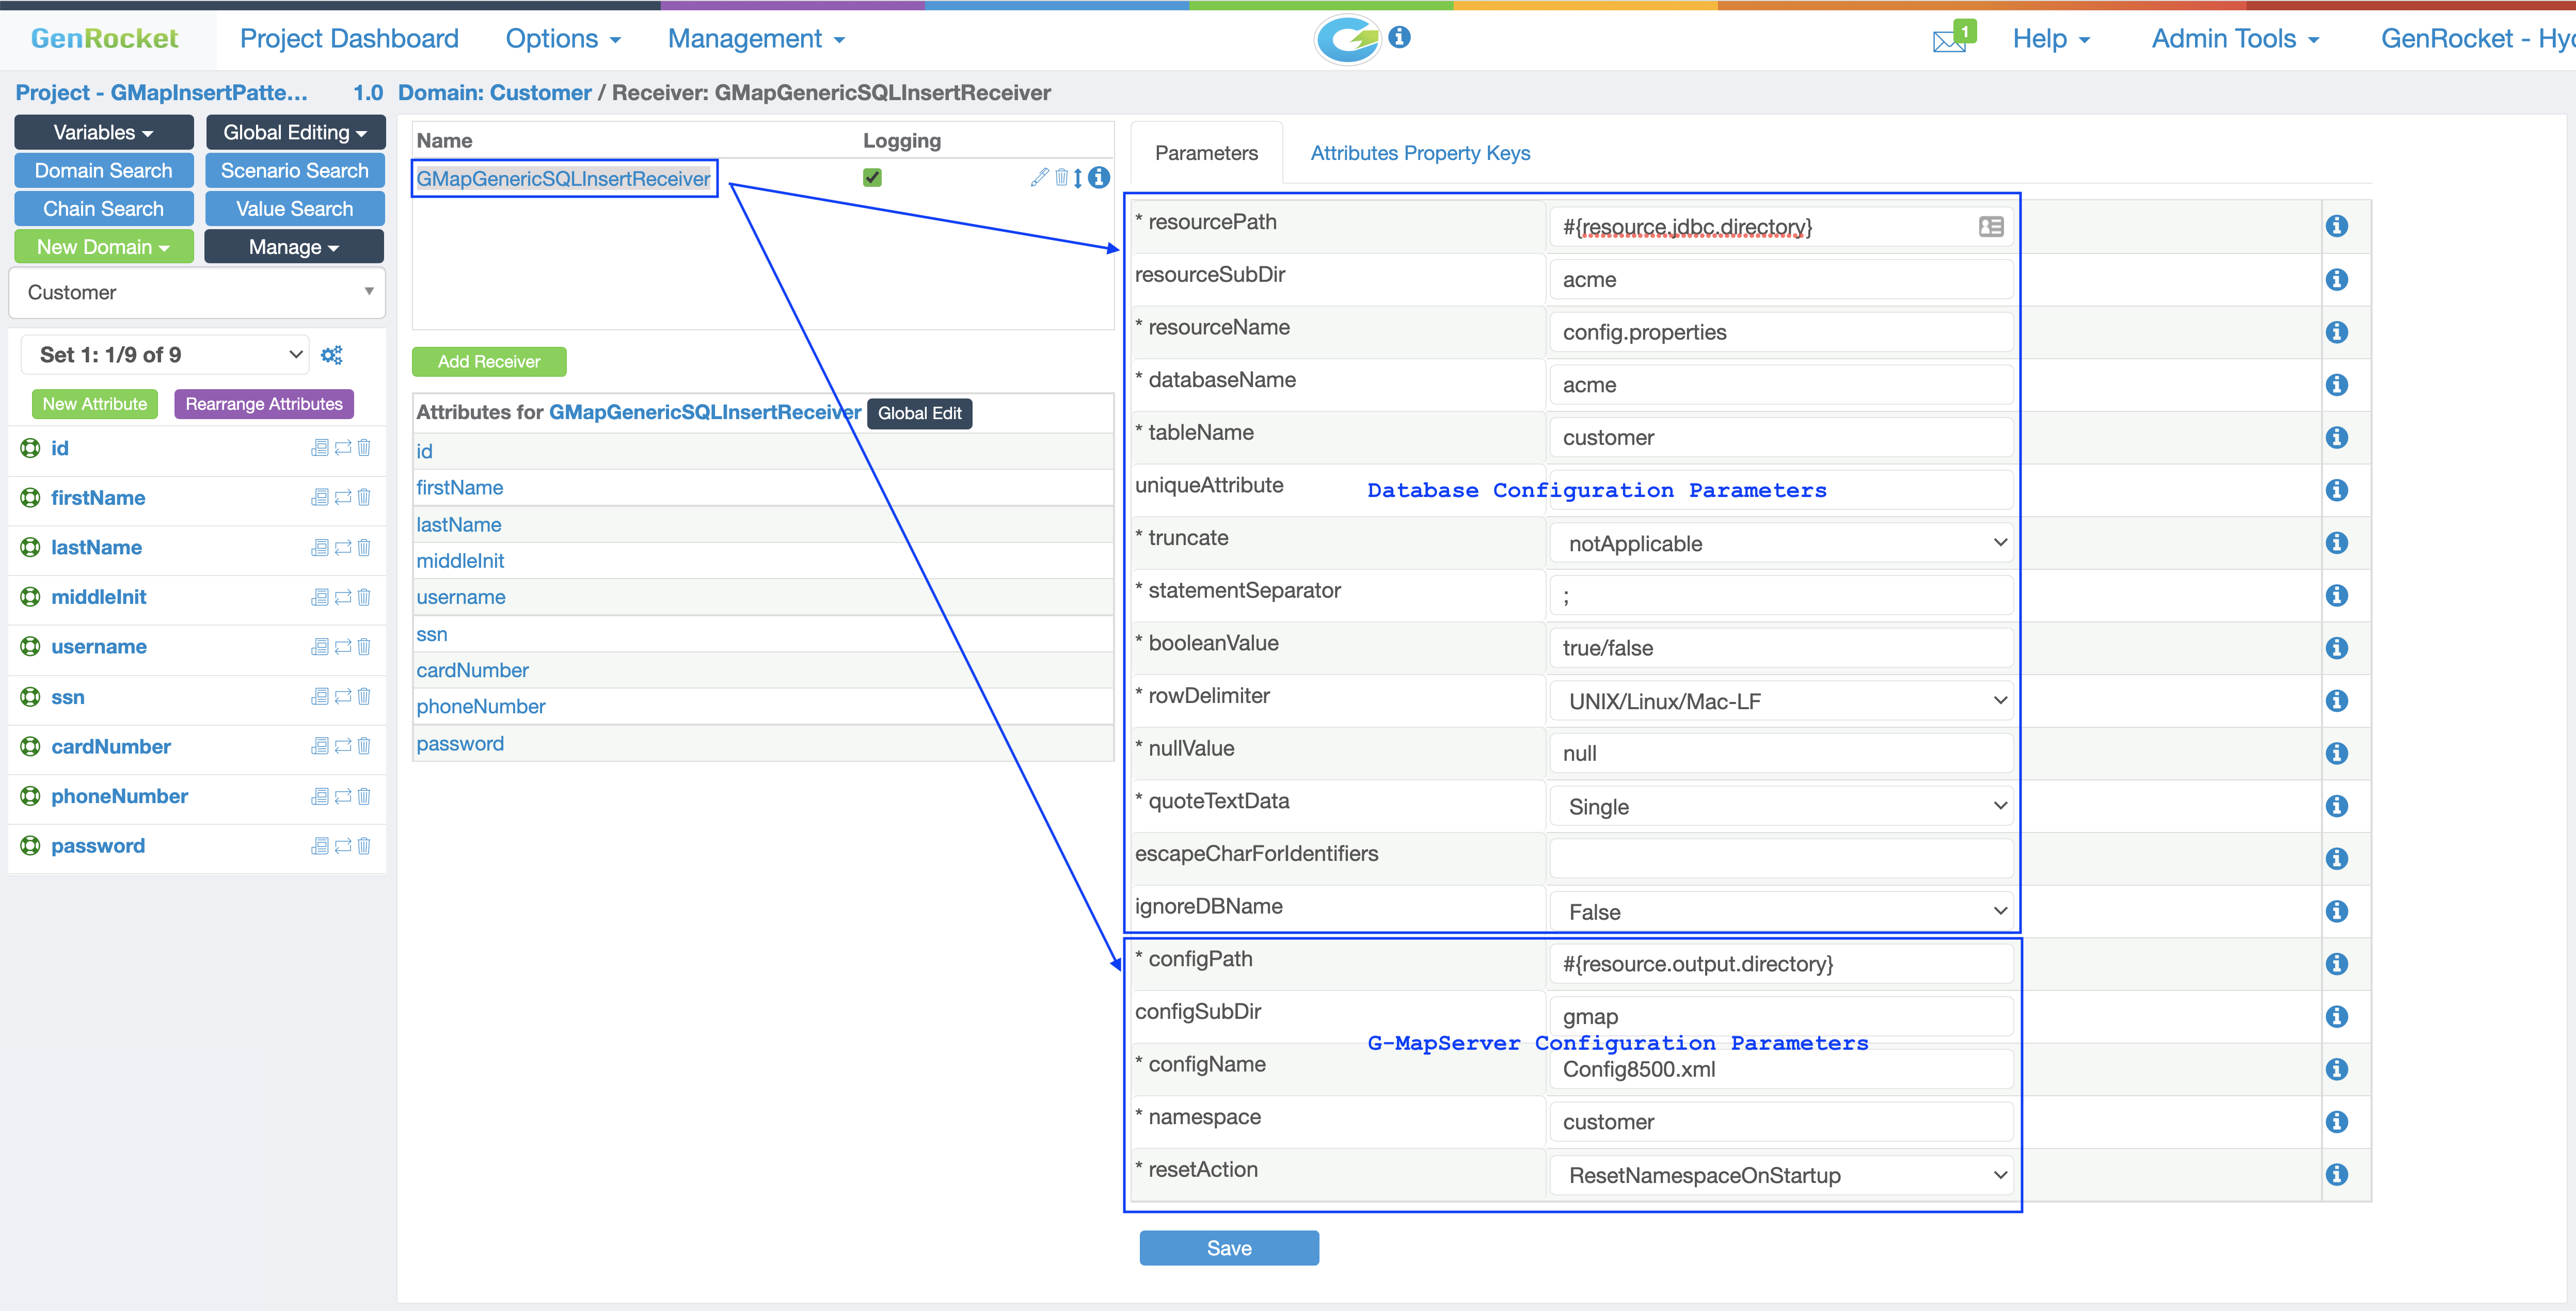The height and width of the screenshot is (1311, 2576).
Task: Click the copy icon for cardNumber attribute
Action: [x=320, y=746]
